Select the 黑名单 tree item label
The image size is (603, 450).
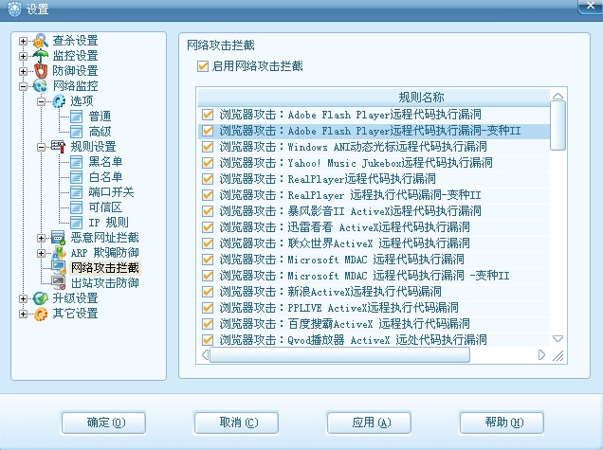click(x=105, y=162)
